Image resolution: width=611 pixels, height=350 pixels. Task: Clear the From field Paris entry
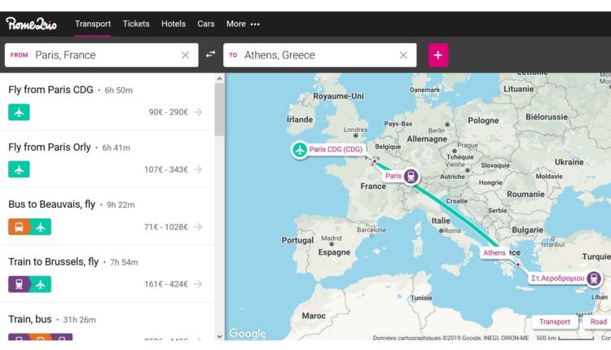tap(185, 55)
